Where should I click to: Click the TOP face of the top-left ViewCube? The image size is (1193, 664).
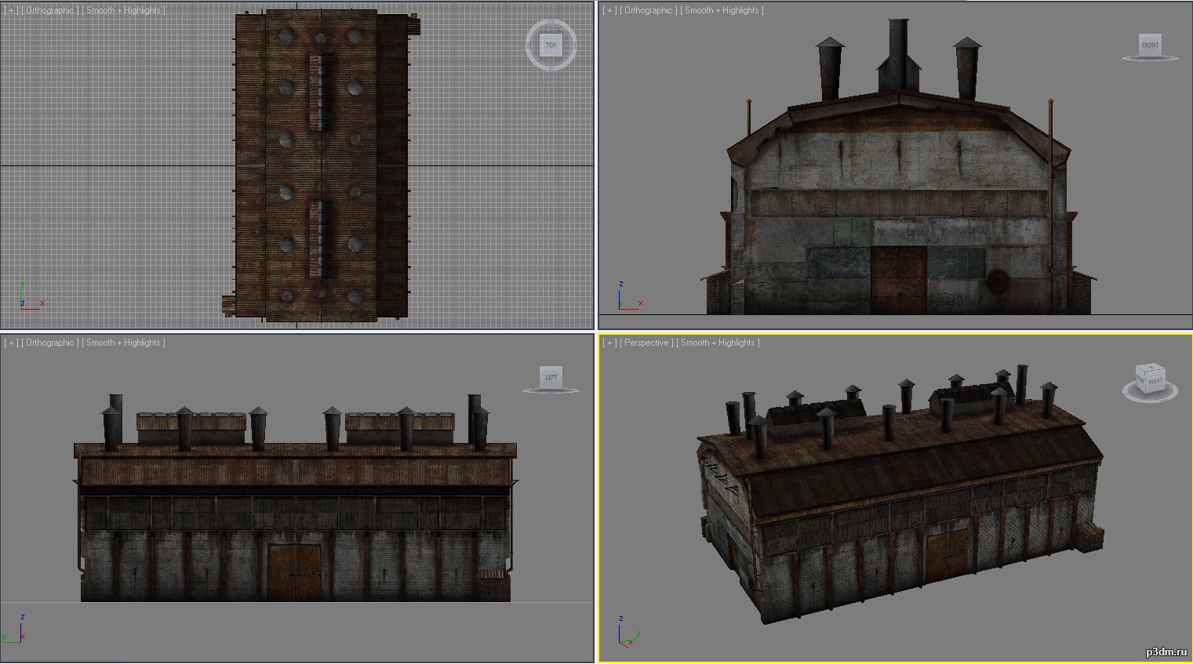click(x=551, y=45)
